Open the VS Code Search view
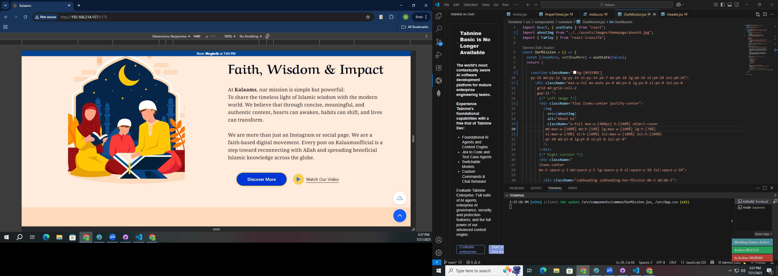The width and height of the screenshot is (778, 276). [x=439, y=29]
